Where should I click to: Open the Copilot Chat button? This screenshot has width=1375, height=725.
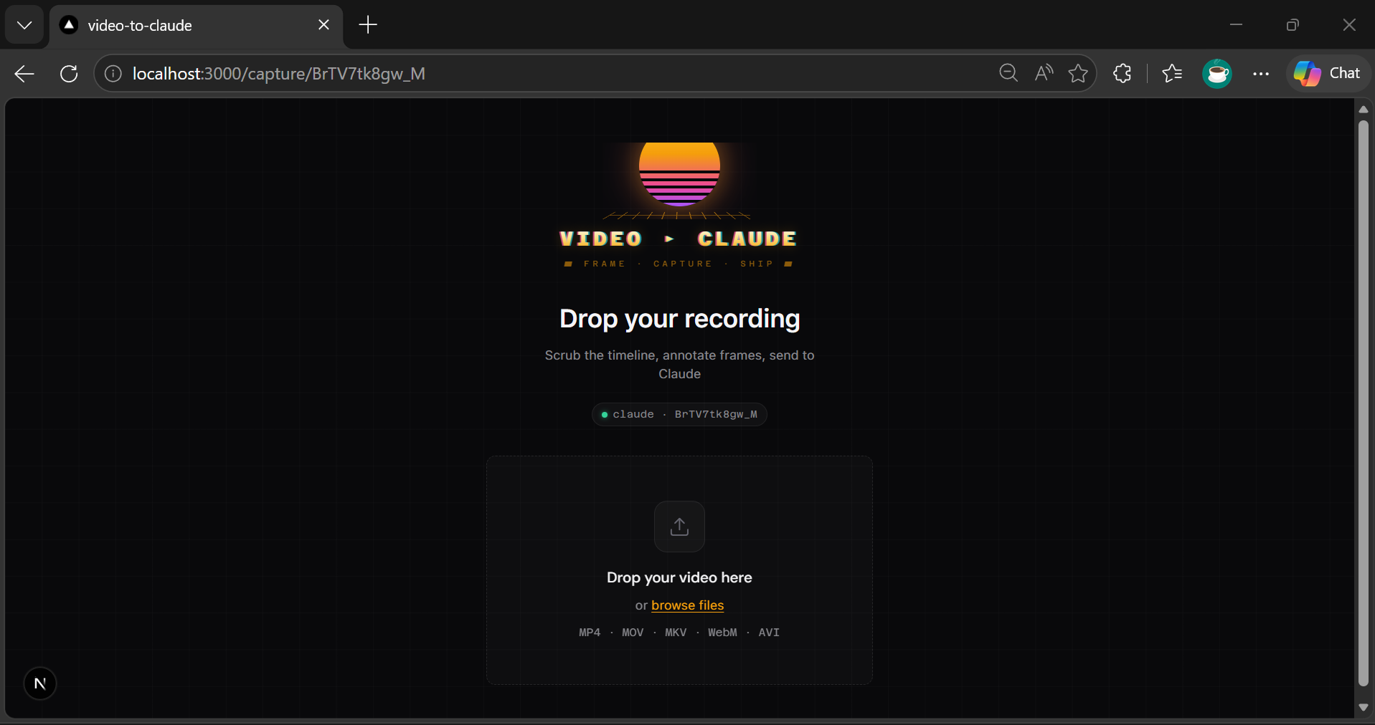click(x=1328, y=73)
